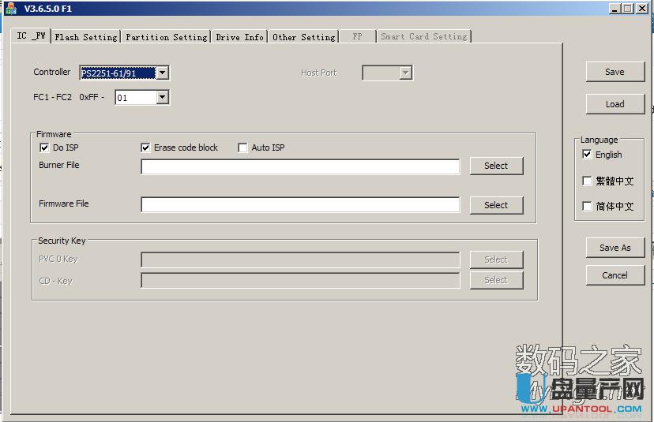Switch to the Other Setting tab
The width and height of the screenshot is (654, 422).
[303, 37]
